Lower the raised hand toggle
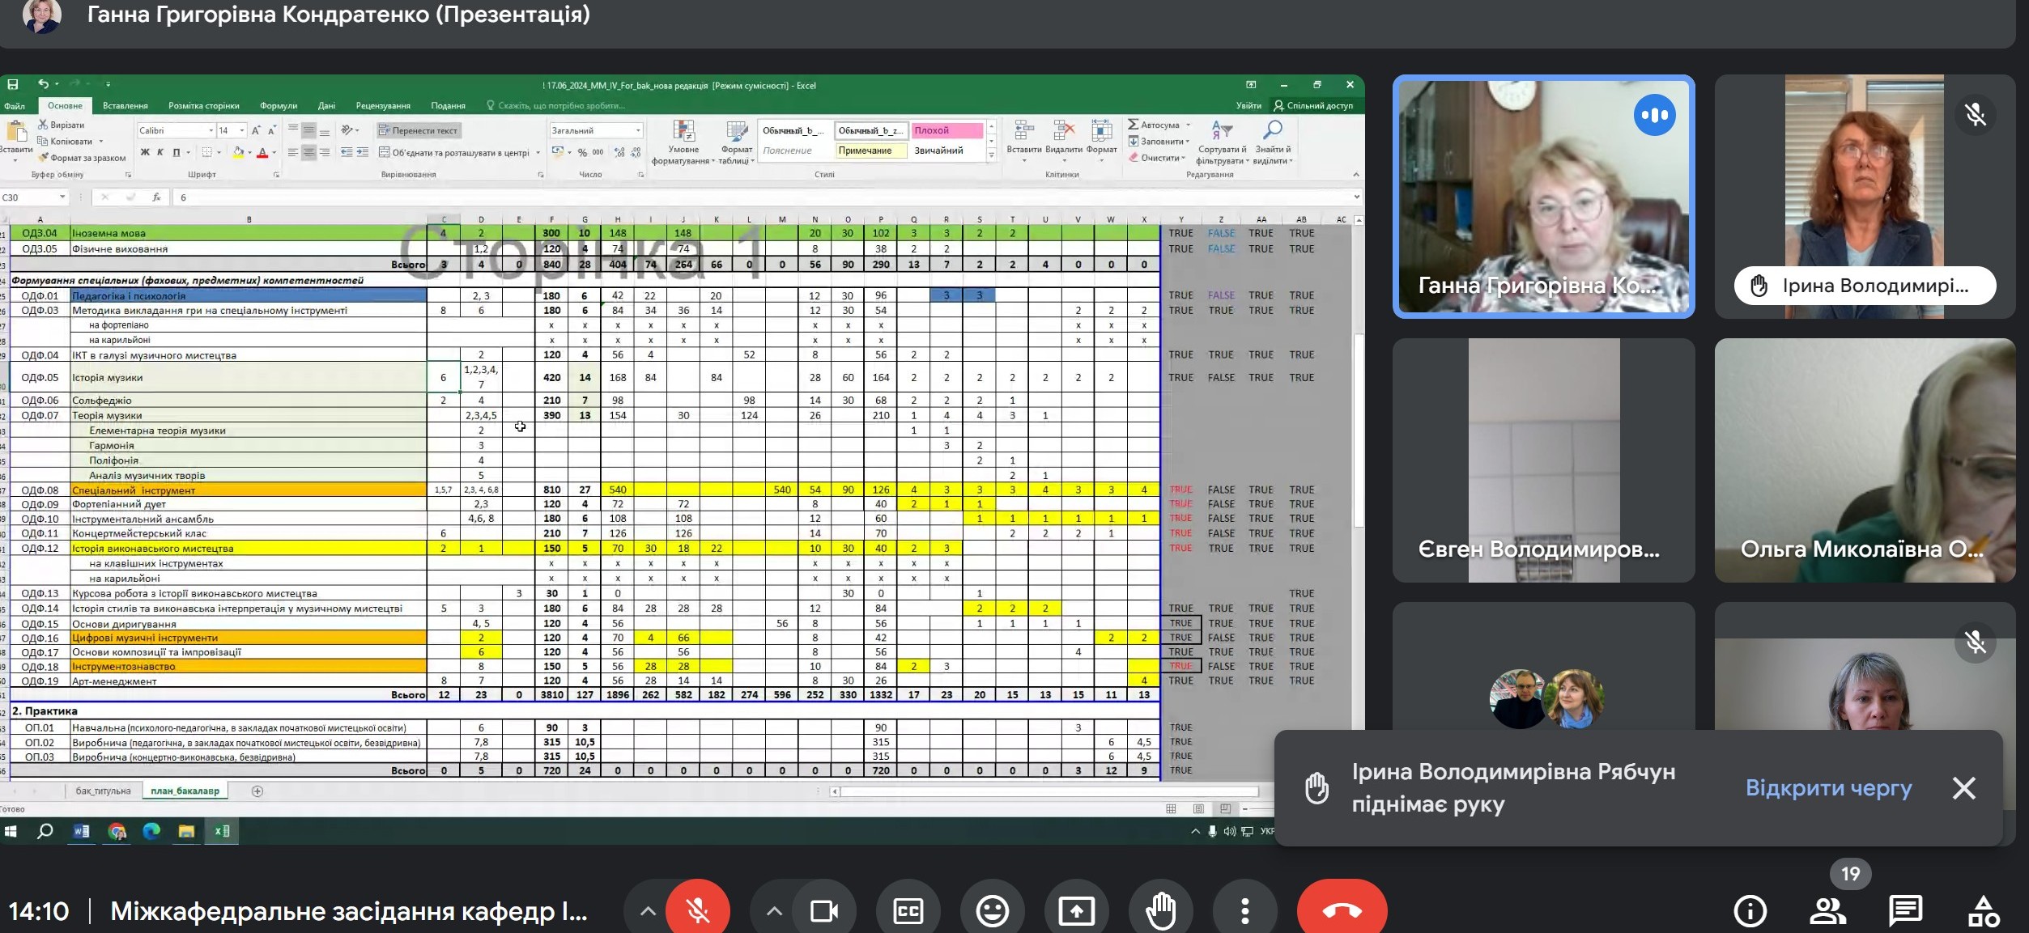 coord(1160,911)
